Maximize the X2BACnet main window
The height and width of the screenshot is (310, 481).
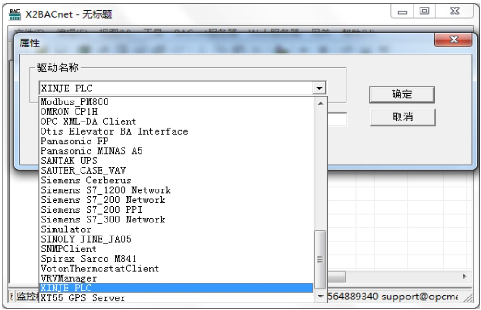(425, 12)
